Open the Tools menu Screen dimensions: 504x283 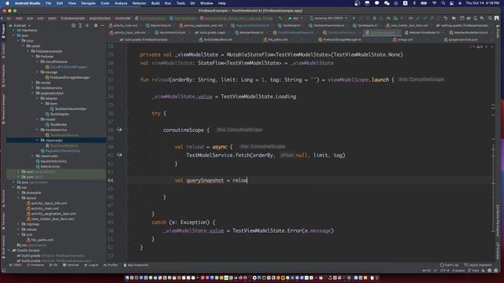(180, 3)
